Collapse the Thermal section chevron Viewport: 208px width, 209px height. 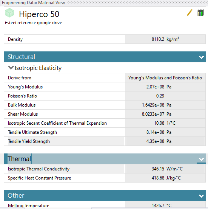coord(201,159)
